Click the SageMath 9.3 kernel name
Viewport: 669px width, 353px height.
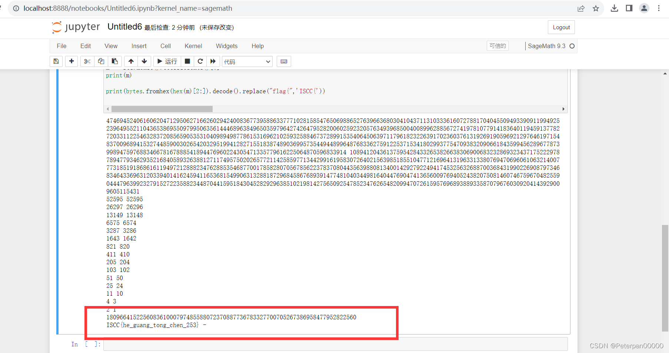(546, 46)
